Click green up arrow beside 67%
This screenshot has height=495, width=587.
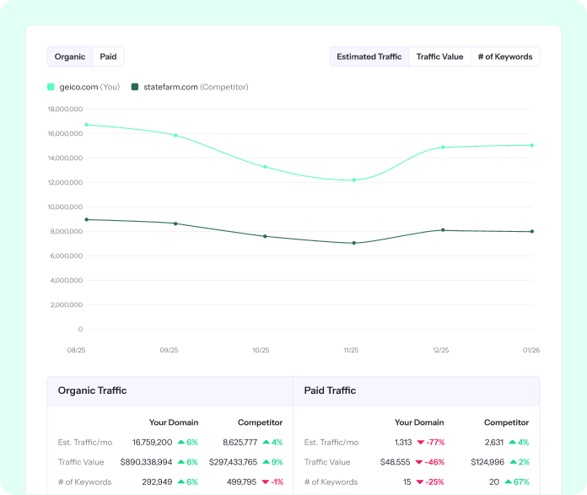click(x=508, y=482)
